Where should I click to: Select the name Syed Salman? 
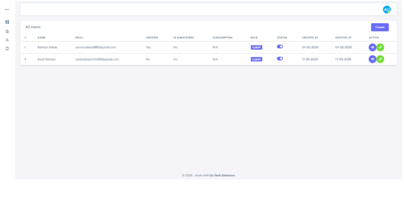[46, 59]
